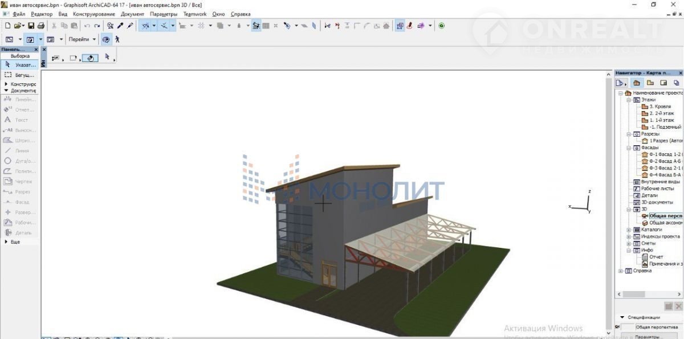The image size is (684, 339).
Task: Click the Print icon in toolbar
Action: coord(40,26)
